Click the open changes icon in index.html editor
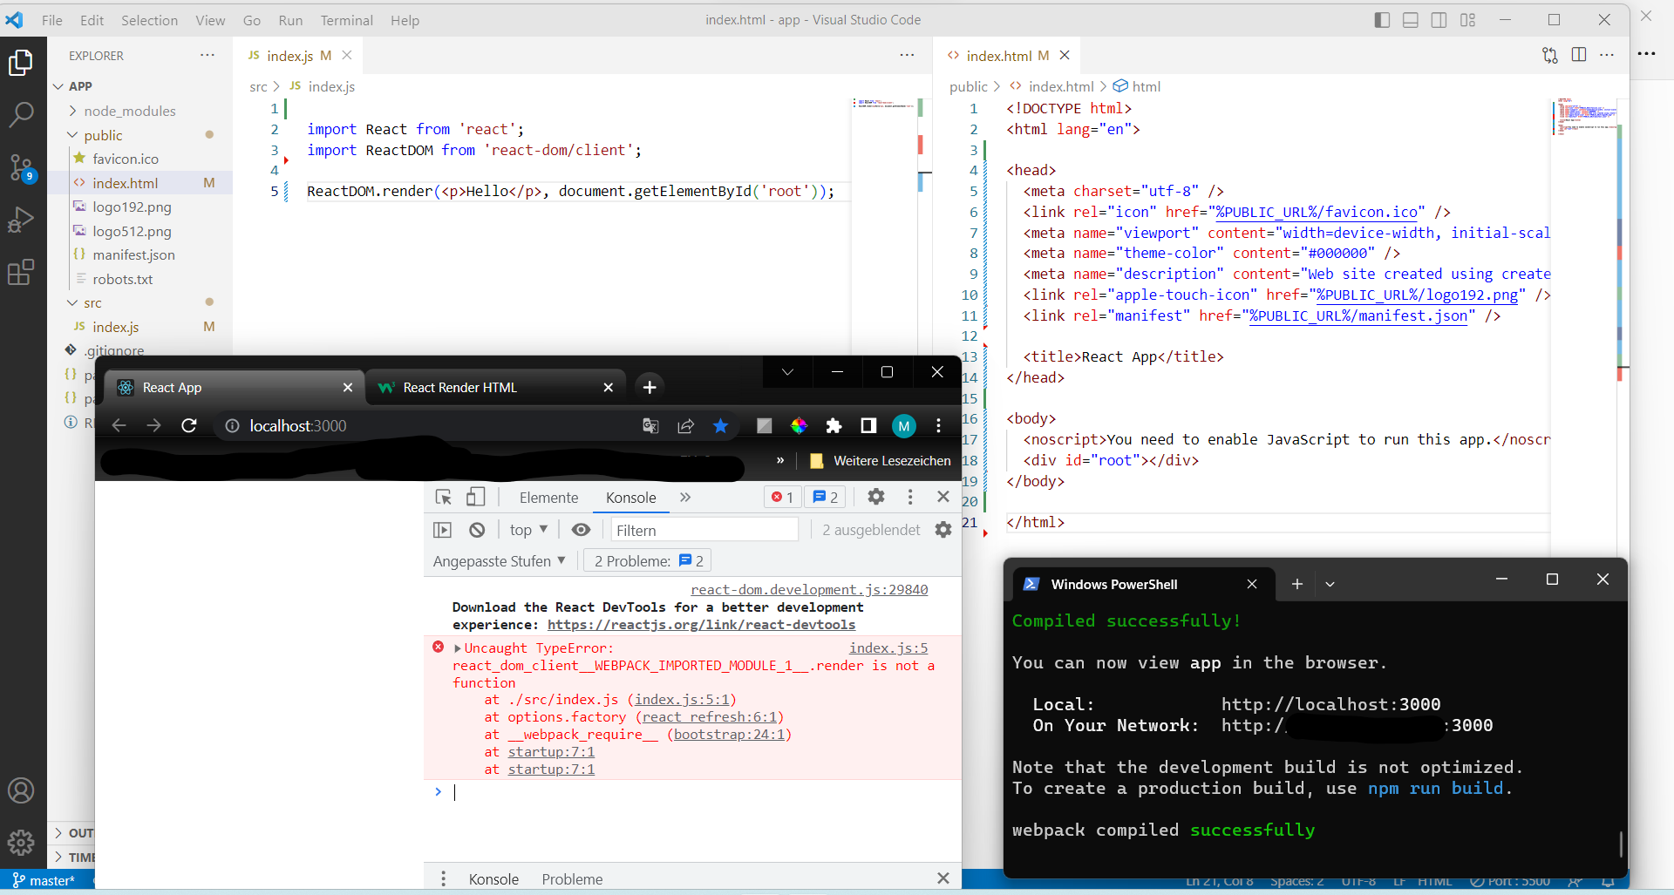Viewport: 1674px width, 895px height. (x=1550, y=55)
